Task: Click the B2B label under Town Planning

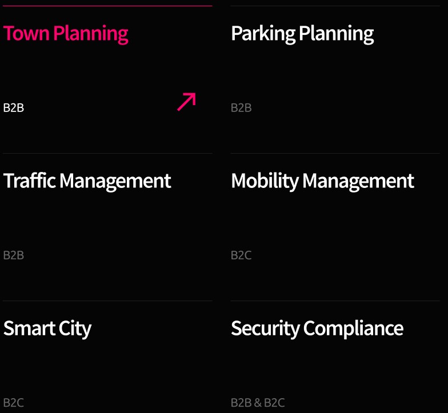Action: tap(14, 108)
